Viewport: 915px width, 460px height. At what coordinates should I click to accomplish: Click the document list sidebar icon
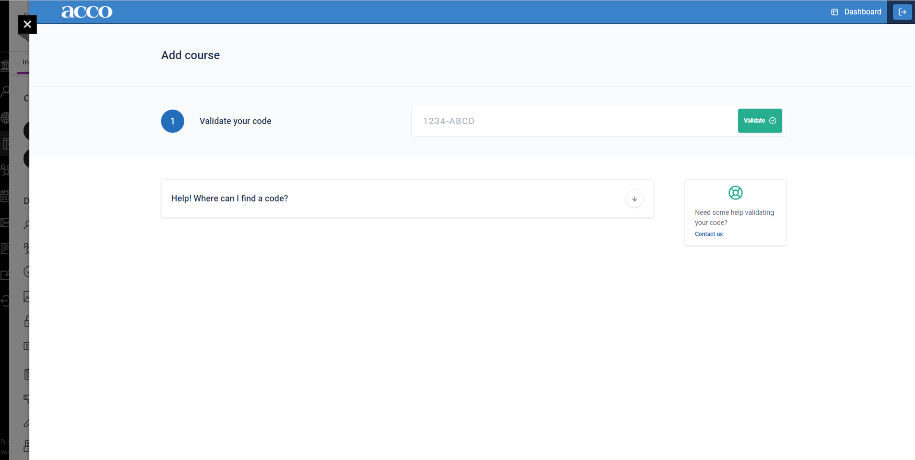(x=5, y=249)
